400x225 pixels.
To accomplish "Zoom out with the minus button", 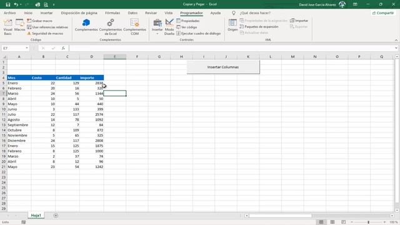I will point(352,222).
